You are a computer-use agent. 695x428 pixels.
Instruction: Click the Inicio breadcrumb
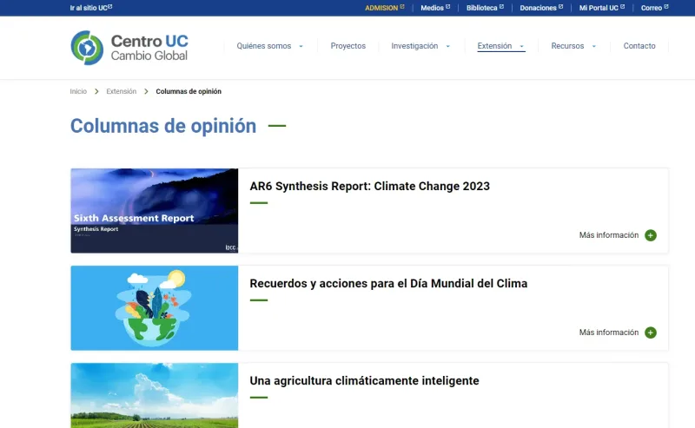coord(78,91)
